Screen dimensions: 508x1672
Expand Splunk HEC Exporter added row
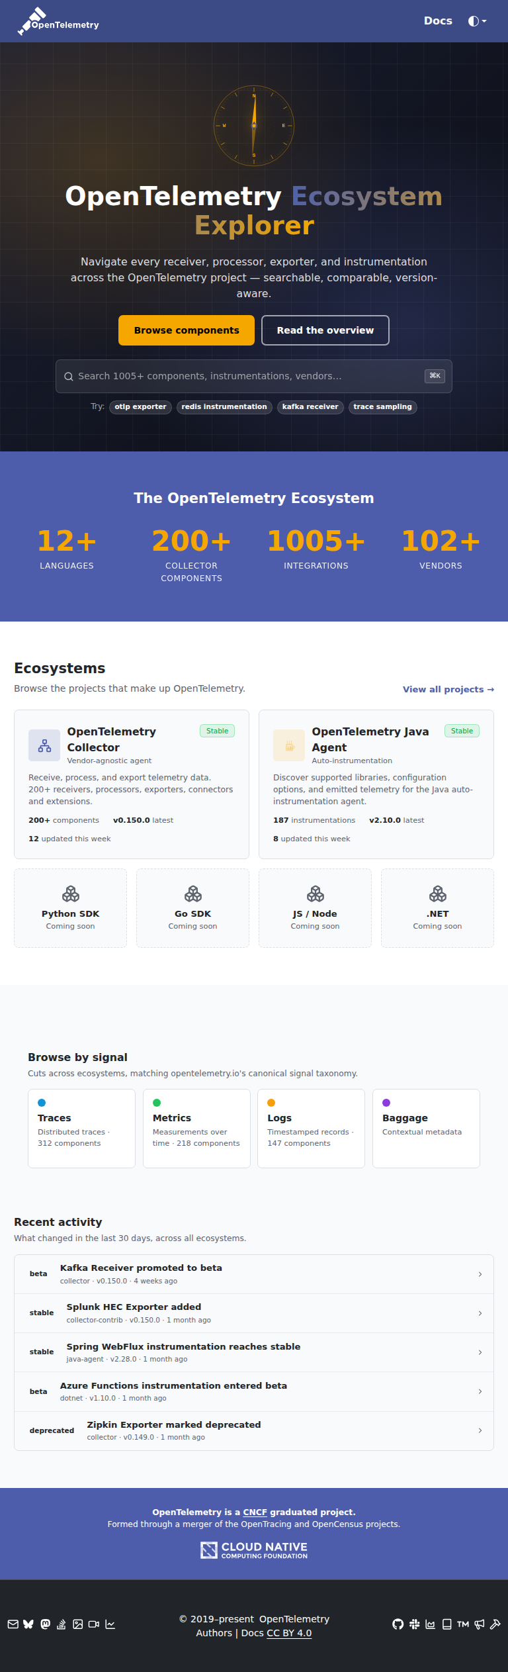coord(254,1313)
